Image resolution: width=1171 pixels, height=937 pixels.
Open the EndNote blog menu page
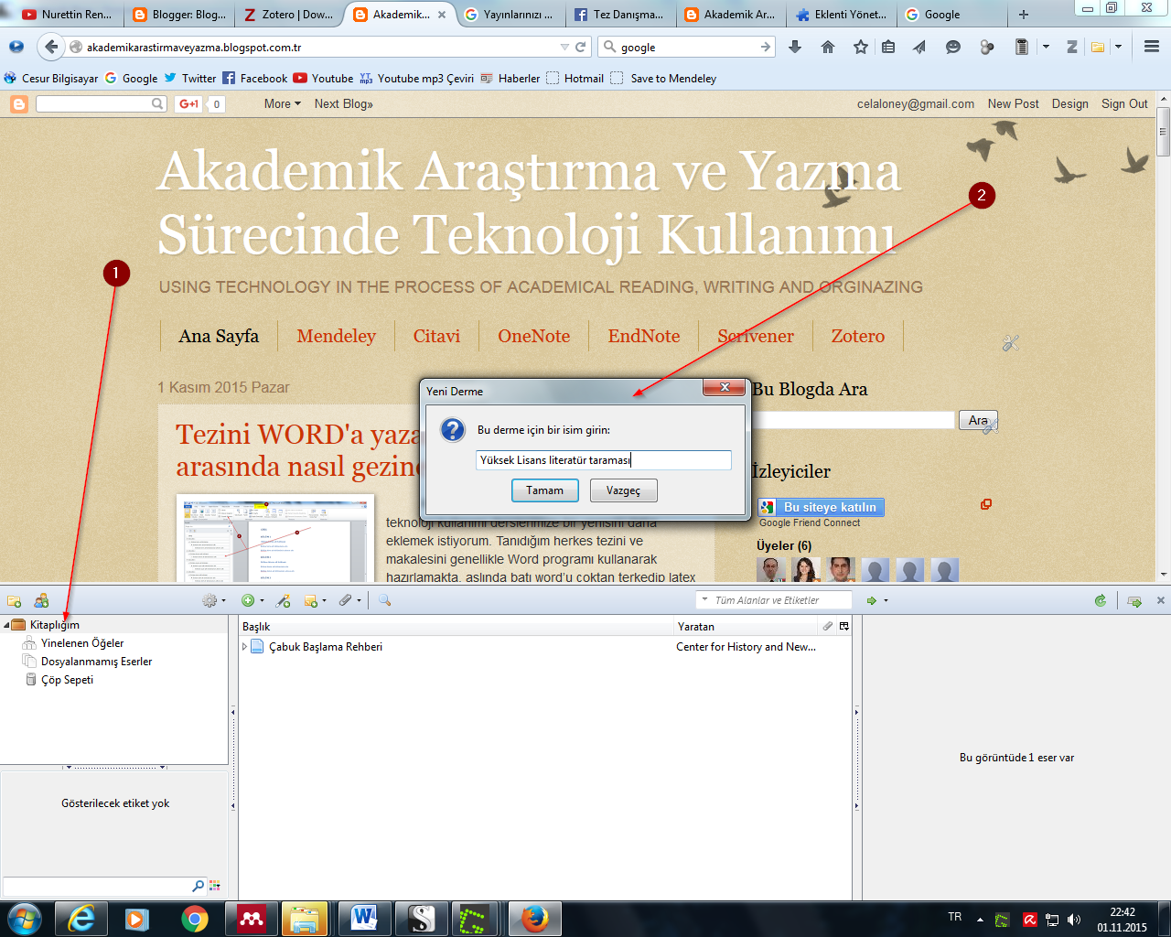point(644,336)
